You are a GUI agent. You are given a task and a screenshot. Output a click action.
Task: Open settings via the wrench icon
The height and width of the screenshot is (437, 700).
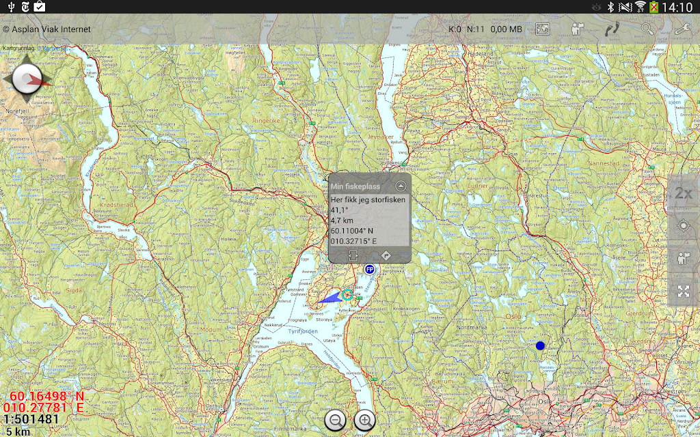click(682, 29)
